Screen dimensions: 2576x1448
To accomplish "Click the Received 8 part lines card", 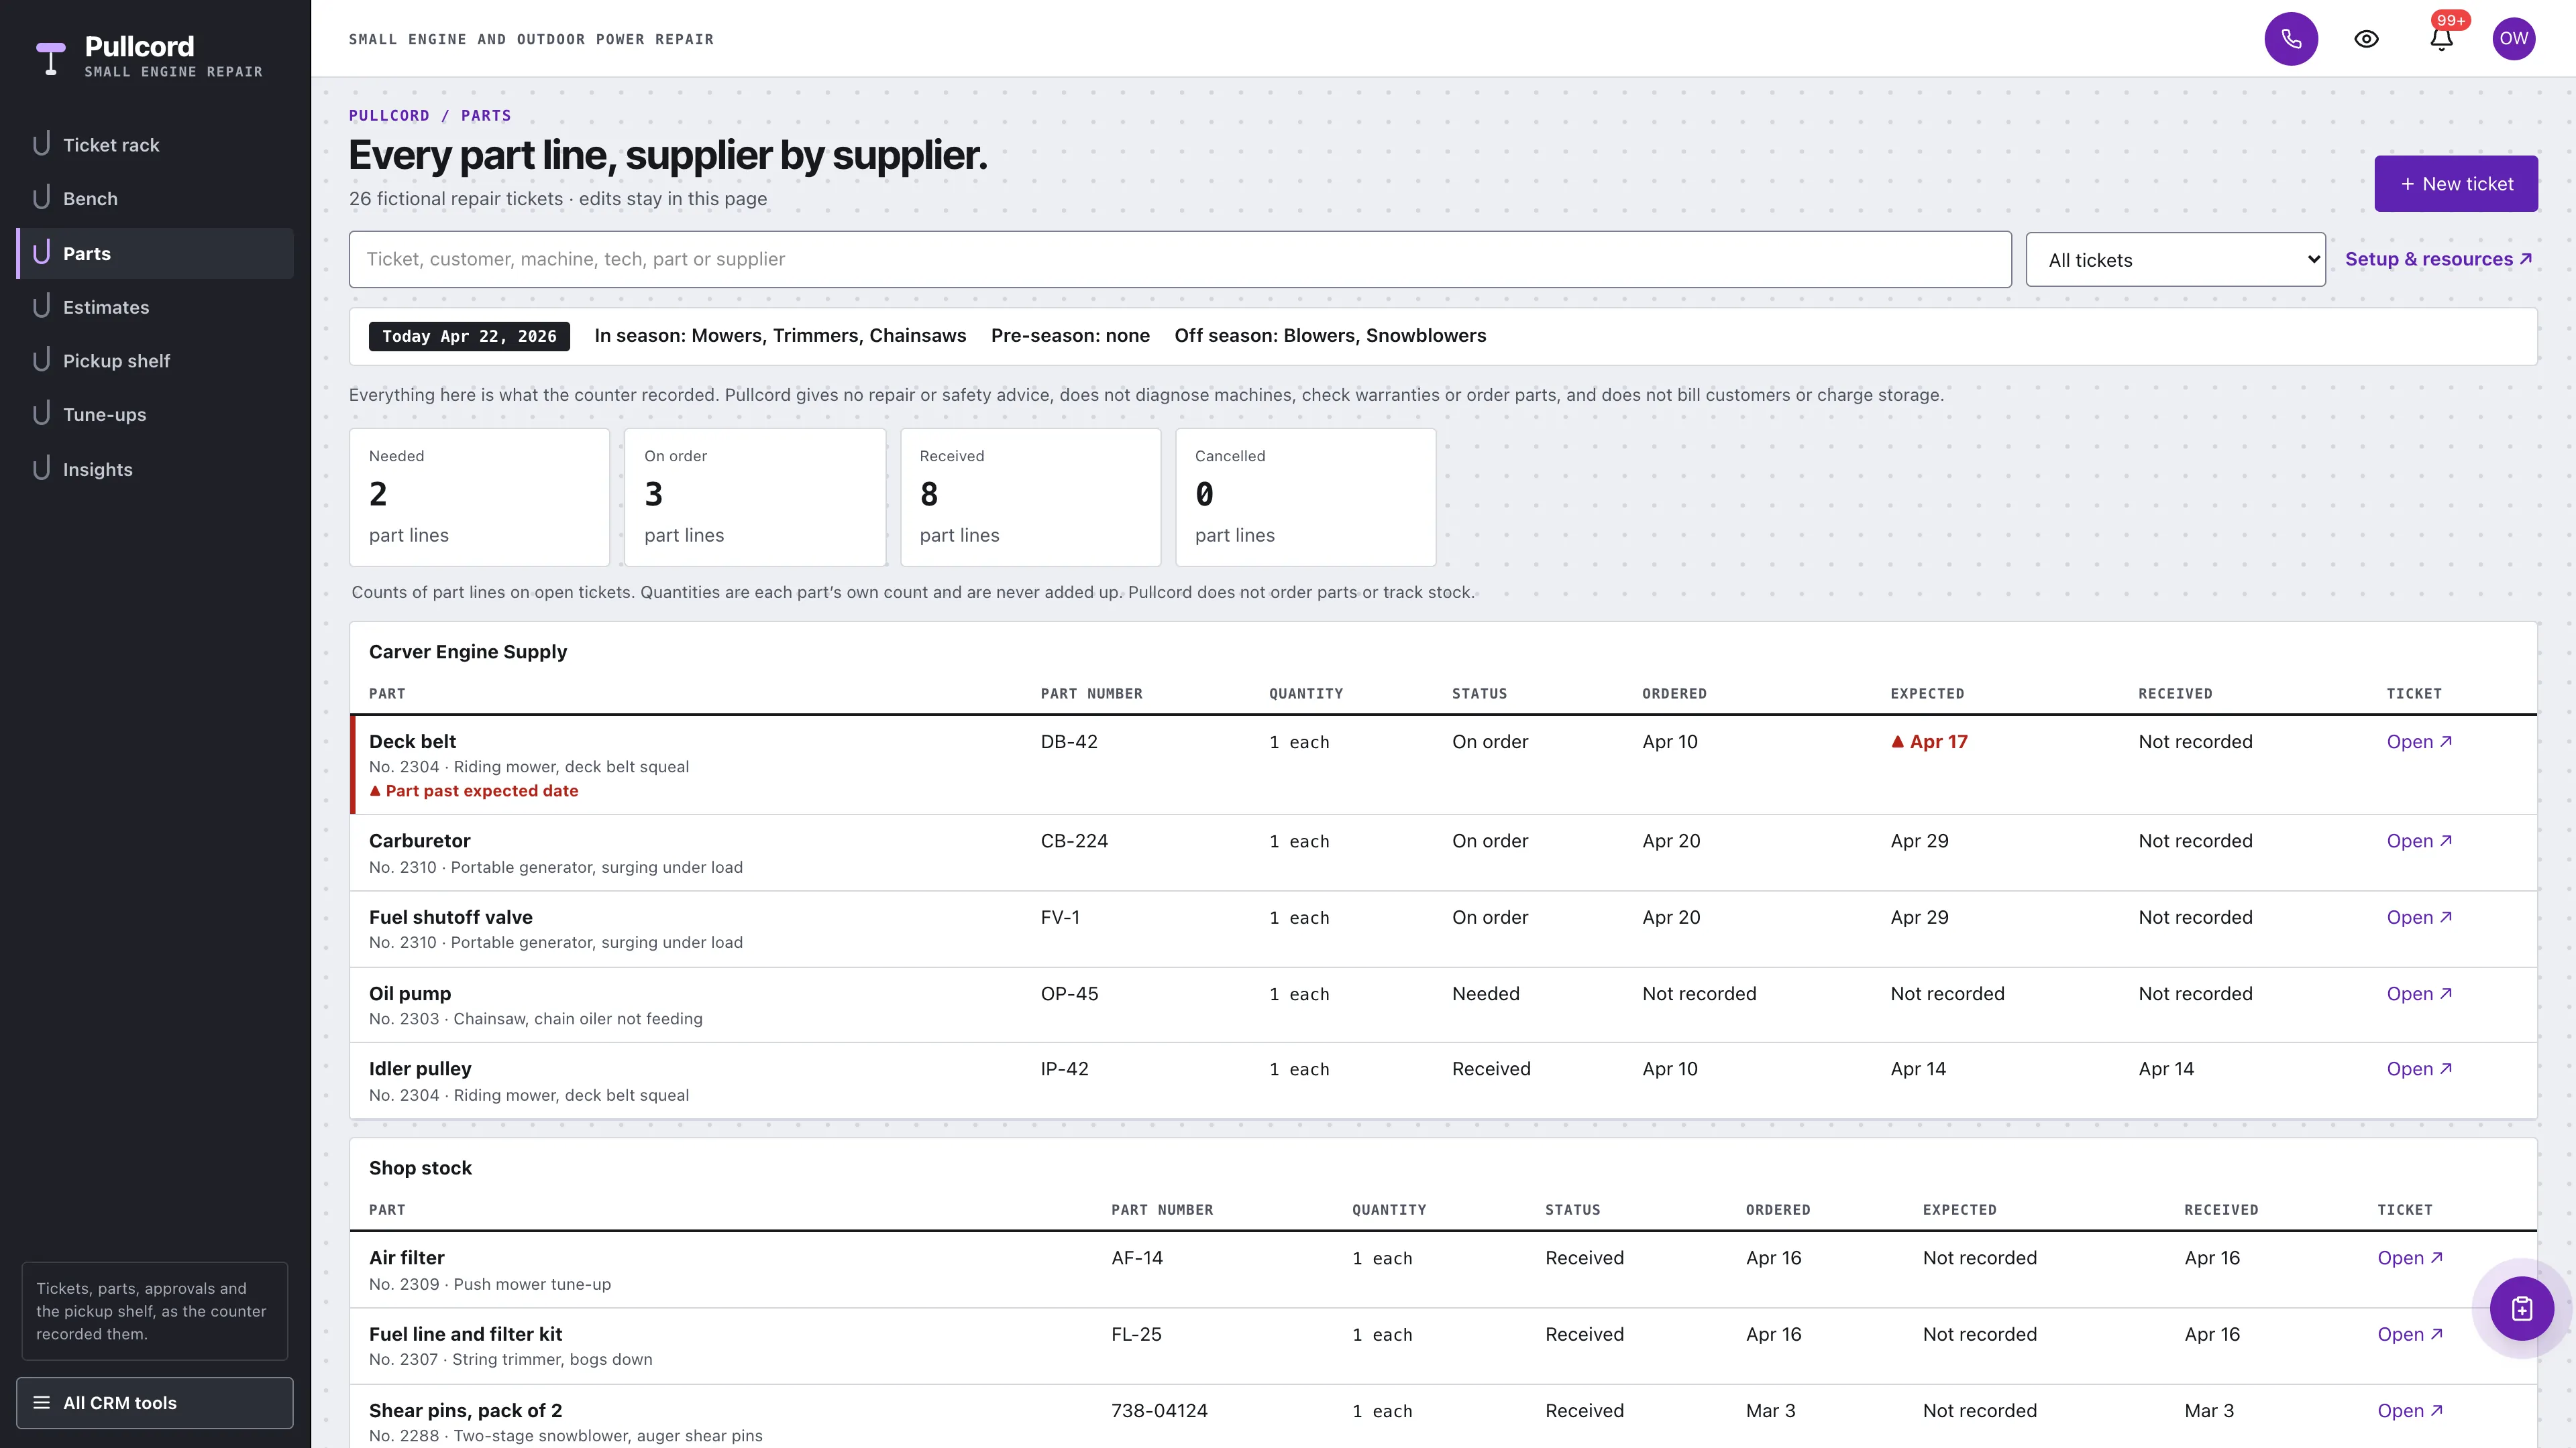I will pyautogui.click(x=1030, y=497).
